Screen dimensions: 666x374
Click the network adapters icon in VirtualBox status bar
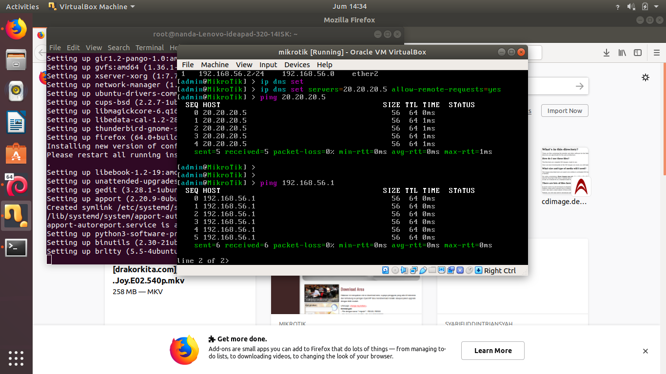click(x=413, y=270)
